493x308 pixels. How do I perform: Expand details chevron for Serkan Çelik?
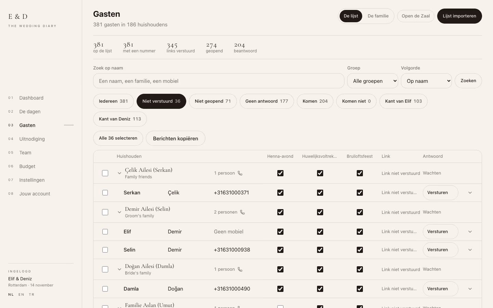pos(470,193)
